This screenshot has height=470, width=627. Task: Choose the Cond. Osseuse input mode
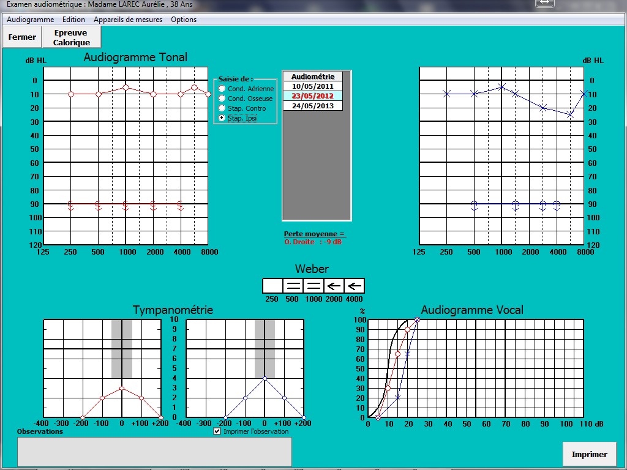[222, 99]
